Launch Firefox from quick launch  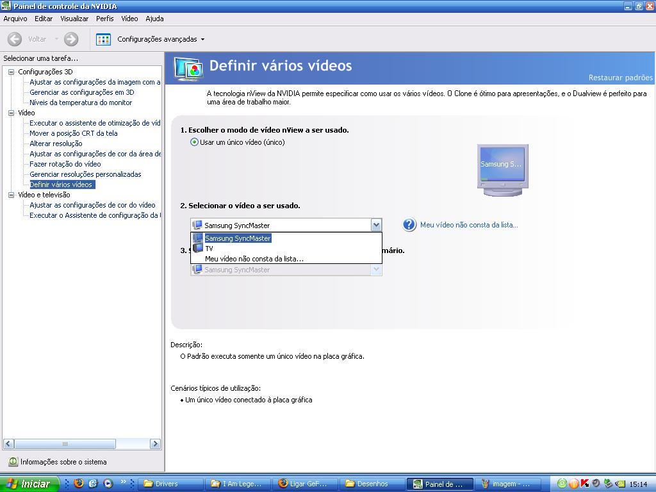(79, 483)
